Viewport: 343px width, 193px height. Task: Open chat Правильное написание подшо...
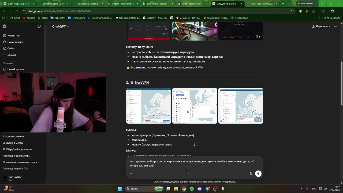click(x=21, y=162)
